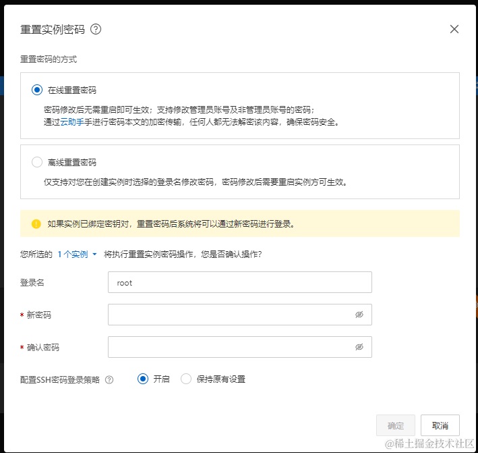The height and width of the screenshot is (453, 478).
Task: Toggle visibility of 确认密码 field
Action: (x=359, y=347)
